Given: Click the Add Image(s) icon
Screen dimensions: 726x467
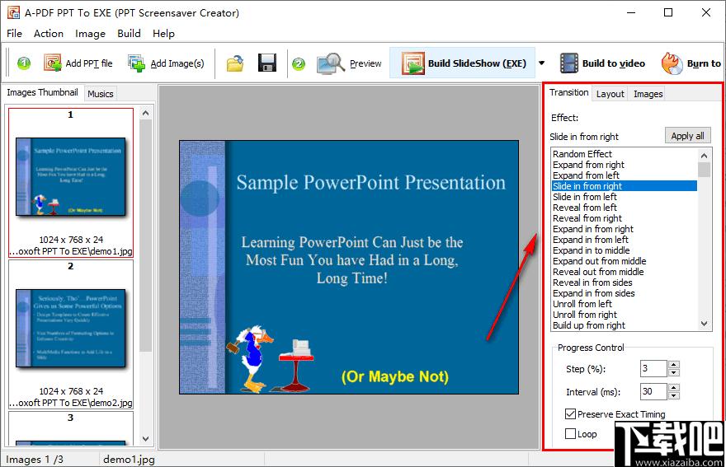Looking at the screenshot, I should 137,63.
